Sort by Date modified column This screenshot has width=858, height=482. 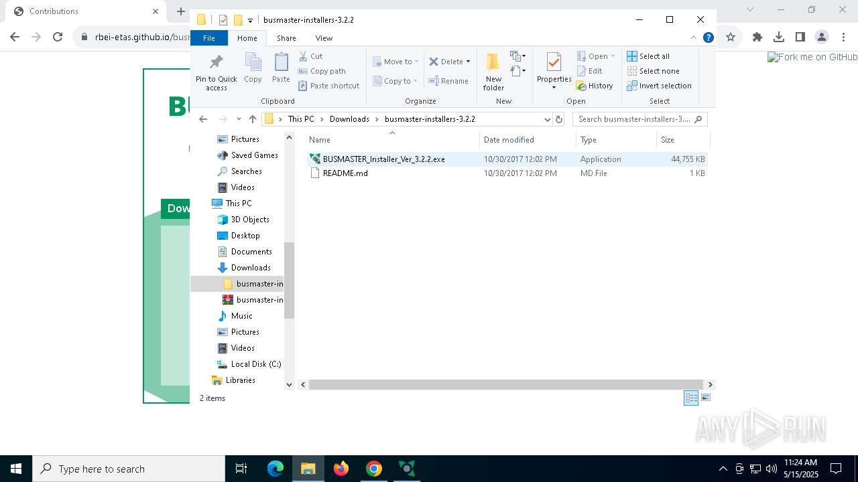point(528,140)
